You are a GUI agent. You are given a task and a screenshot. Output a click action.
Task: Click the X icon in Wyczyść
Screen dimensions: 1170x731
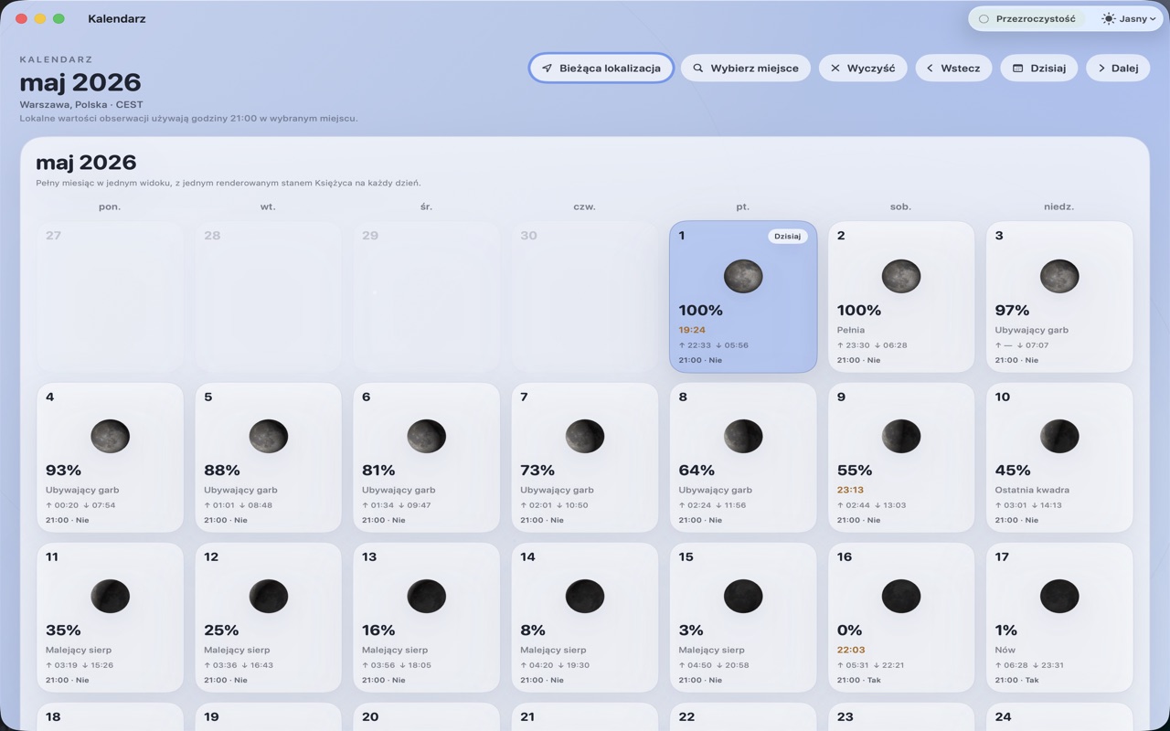[835, 69]
